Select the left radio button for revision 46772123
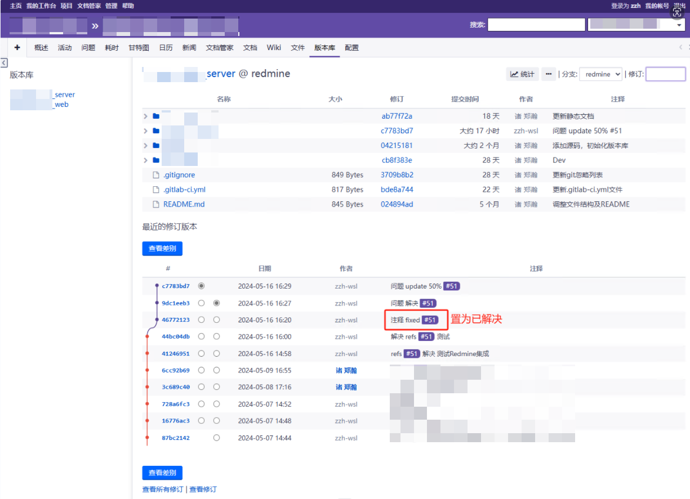 point(201,320)
